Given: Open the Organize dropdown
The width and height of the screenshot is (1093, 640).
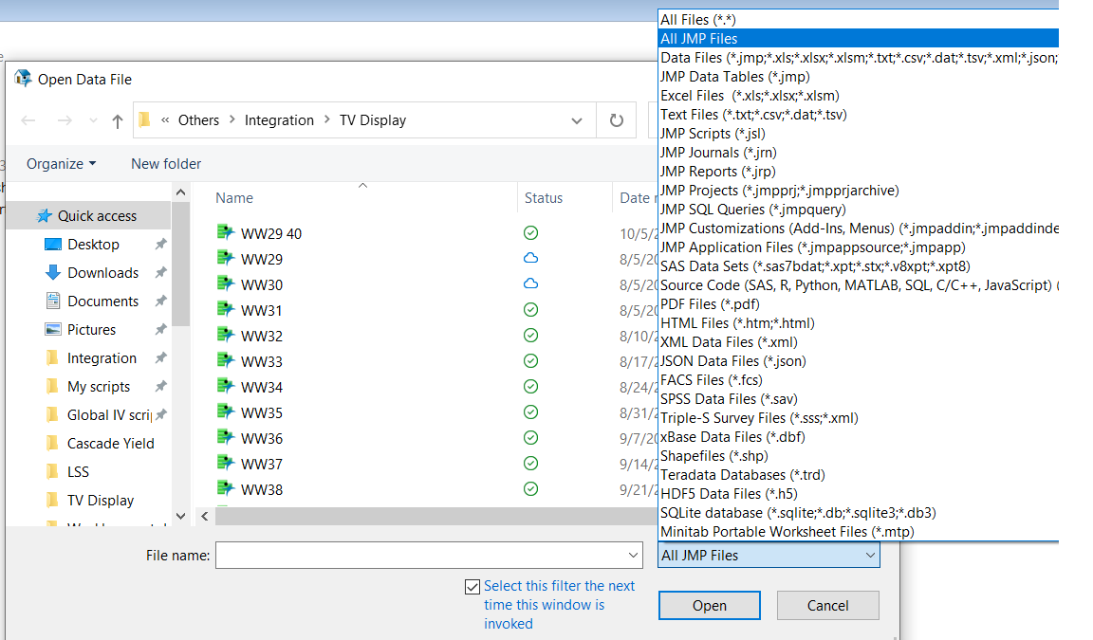Looking at the screenshot, I should [60, 163].
